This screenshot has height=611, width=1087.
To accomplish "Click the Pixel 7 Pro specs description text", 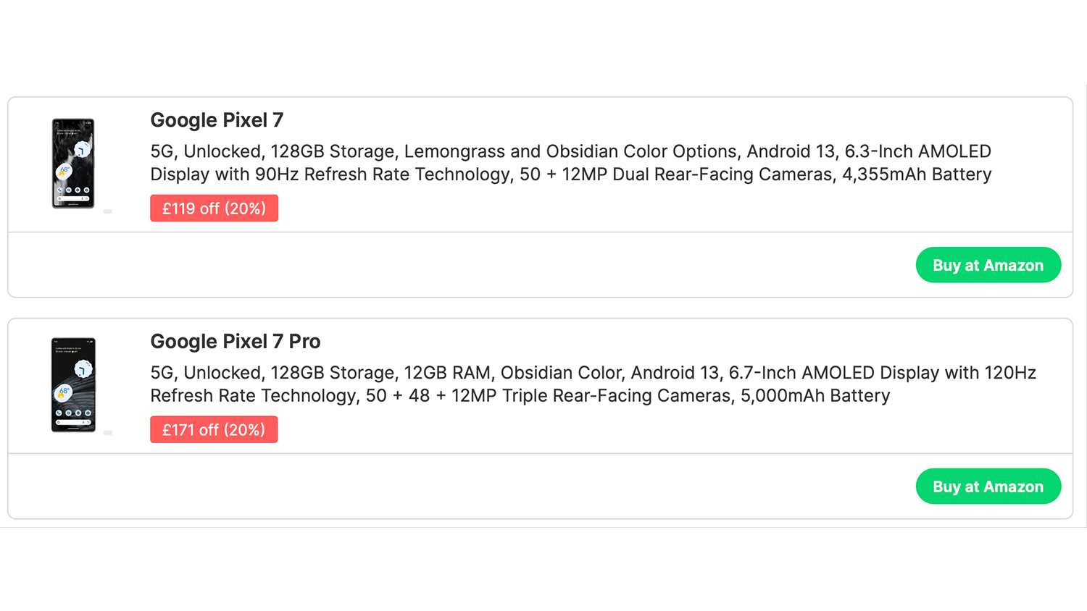I will (592, 384).
